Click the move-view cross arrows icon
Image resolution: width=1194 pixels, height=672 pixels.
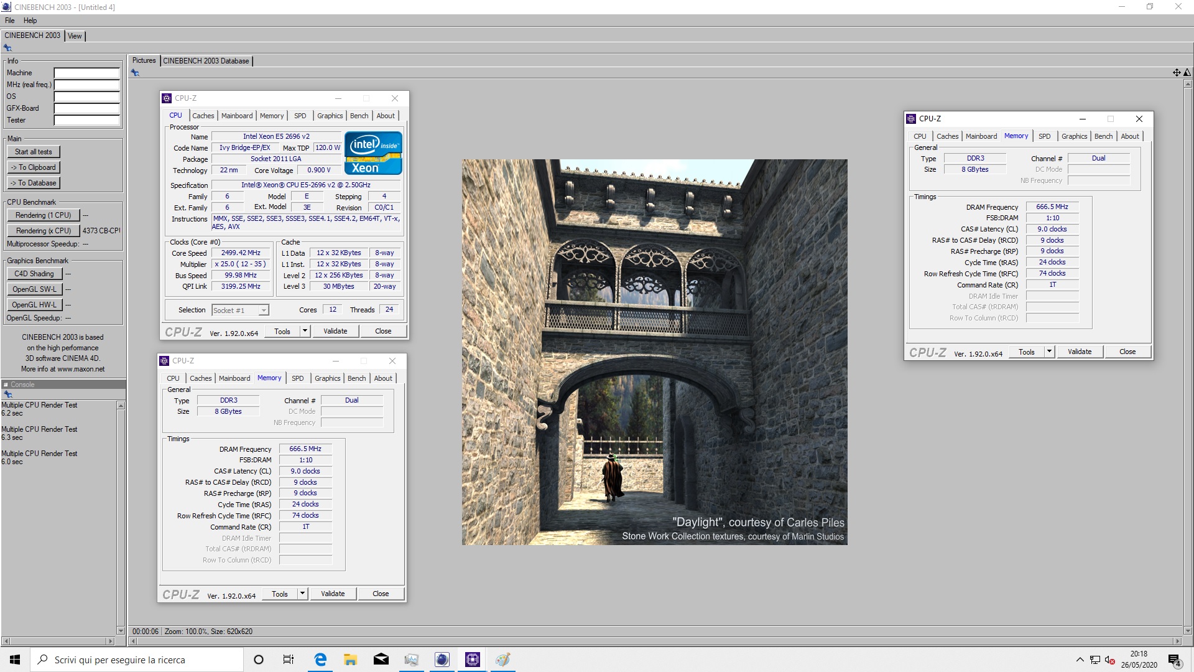[1177, 73]
